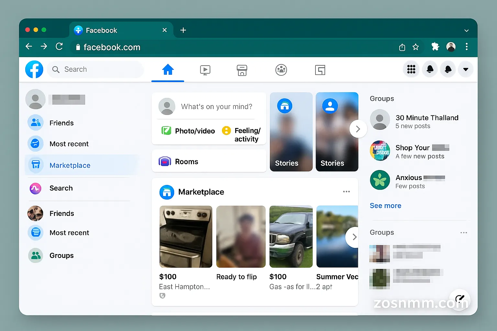Show next Marketplace listings arrow
This screenshot has width=497, height=331.
(354, 237)
